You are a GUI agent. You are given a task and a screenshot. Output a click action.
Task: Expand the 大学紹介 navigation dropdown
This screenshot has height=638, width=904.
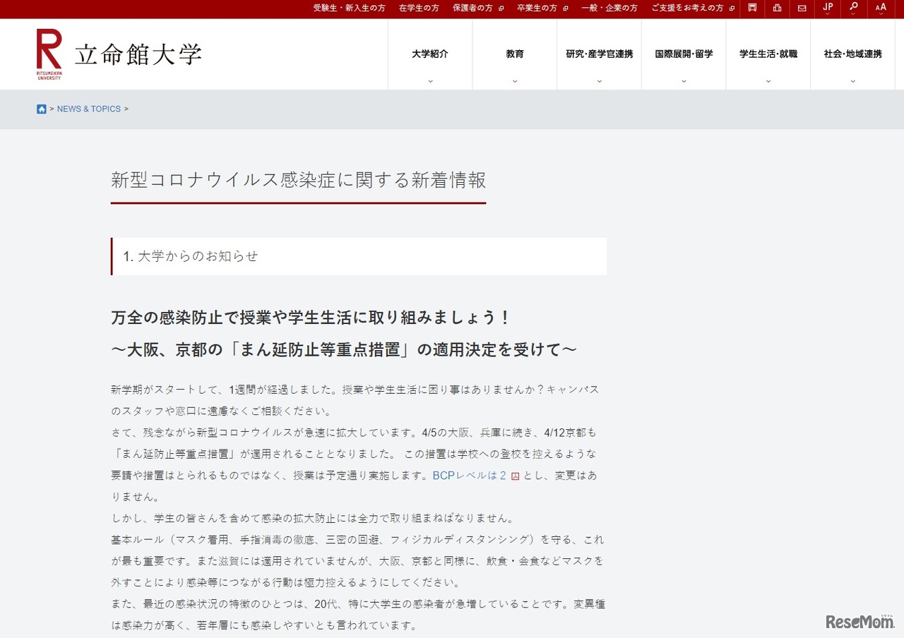429,54
